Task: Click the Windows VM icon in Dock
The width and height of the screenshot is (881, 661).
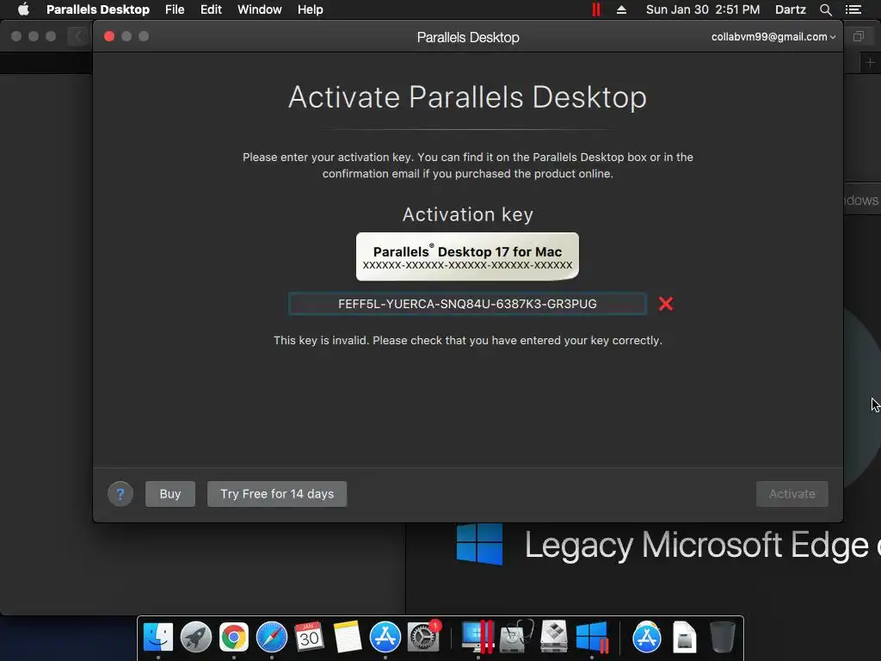Action: tap(592, 638)
